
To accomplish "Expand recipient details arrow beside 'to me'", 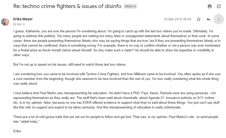I will click(24, 24).
